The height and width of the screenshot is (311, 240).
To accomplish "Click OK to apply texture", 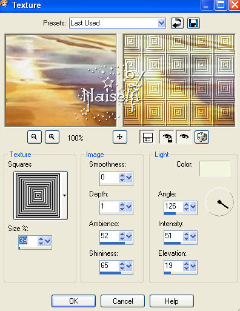I will [73, 301].
